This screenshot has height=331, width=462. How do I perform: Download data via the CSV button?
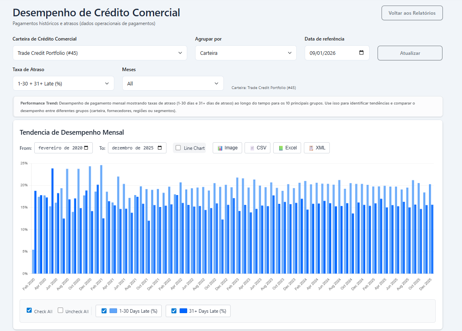click(x=258, y=148)
